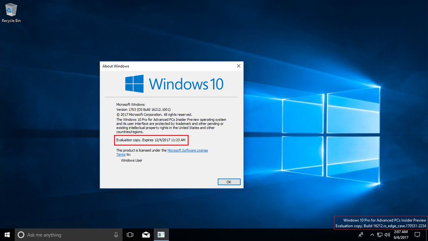
Task: Open the Action Center notification icon
Action: [x=417, y=235]
